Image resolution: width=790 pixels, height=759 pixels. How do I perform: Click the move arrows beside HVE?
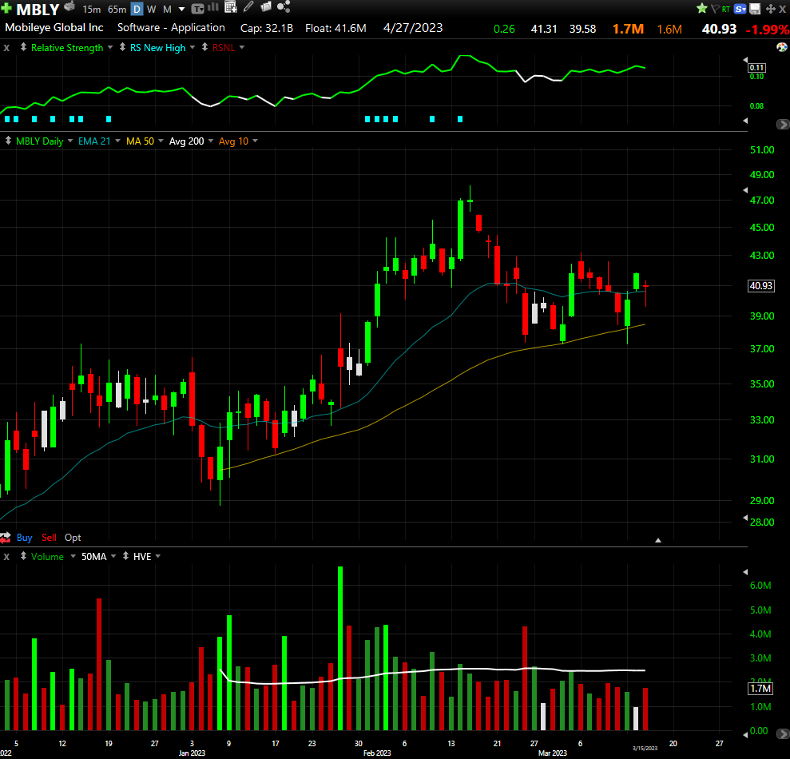click(x=125, y=556)
